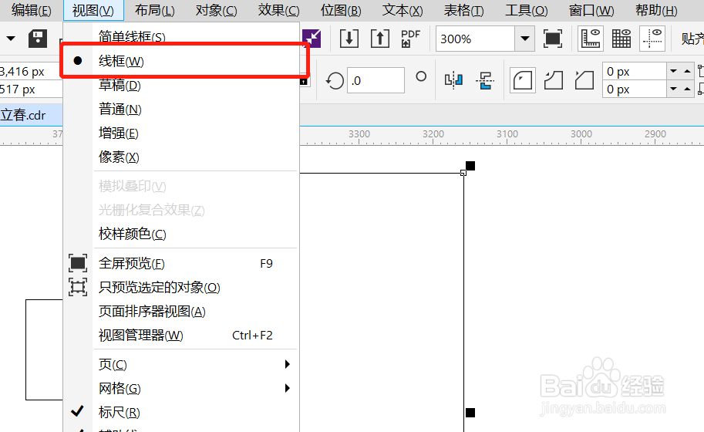Click the Import arrow-down icon
704x432 pixels.
[349, 39]
